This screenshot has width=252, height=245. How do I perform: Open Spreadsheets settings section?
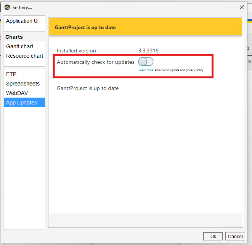[x=23, y=84]
